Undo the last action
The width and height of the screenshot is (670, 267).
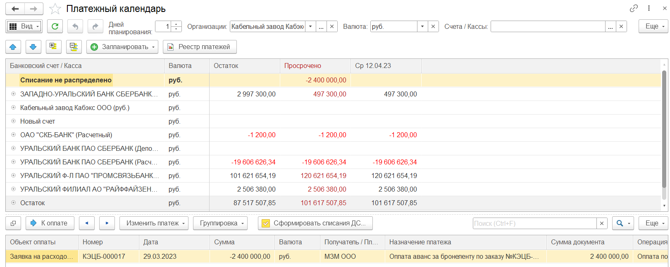coord(75,26)
